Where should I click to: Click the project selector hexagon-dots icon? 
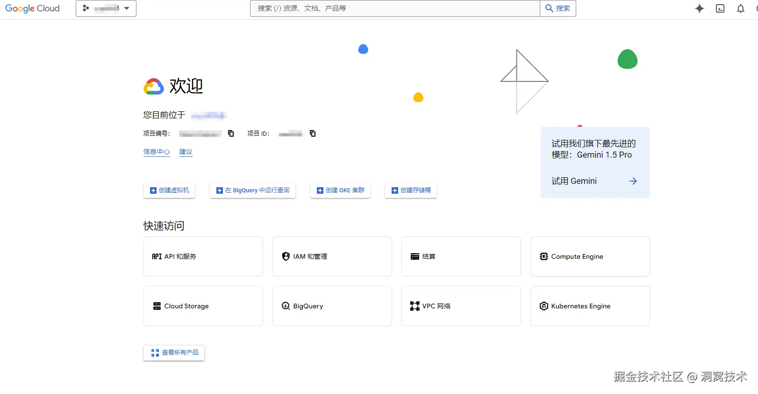click(86, 8)
